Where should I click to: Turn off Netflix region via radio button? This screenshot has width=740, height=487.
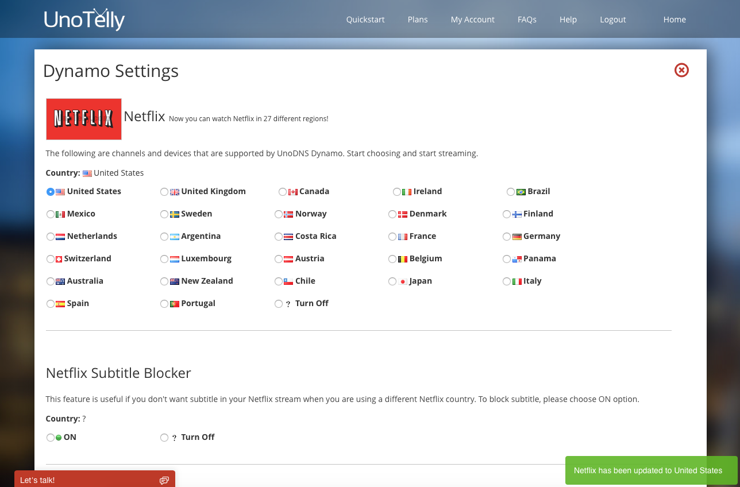coord(279,304)
